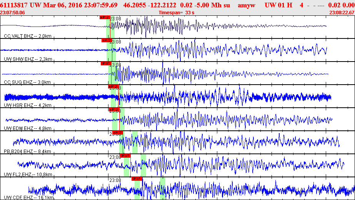Select the iPc1 pick flag on FL2 trace
Image resolution: width=355 pixels, height=200 pixels.
point(125,156)
